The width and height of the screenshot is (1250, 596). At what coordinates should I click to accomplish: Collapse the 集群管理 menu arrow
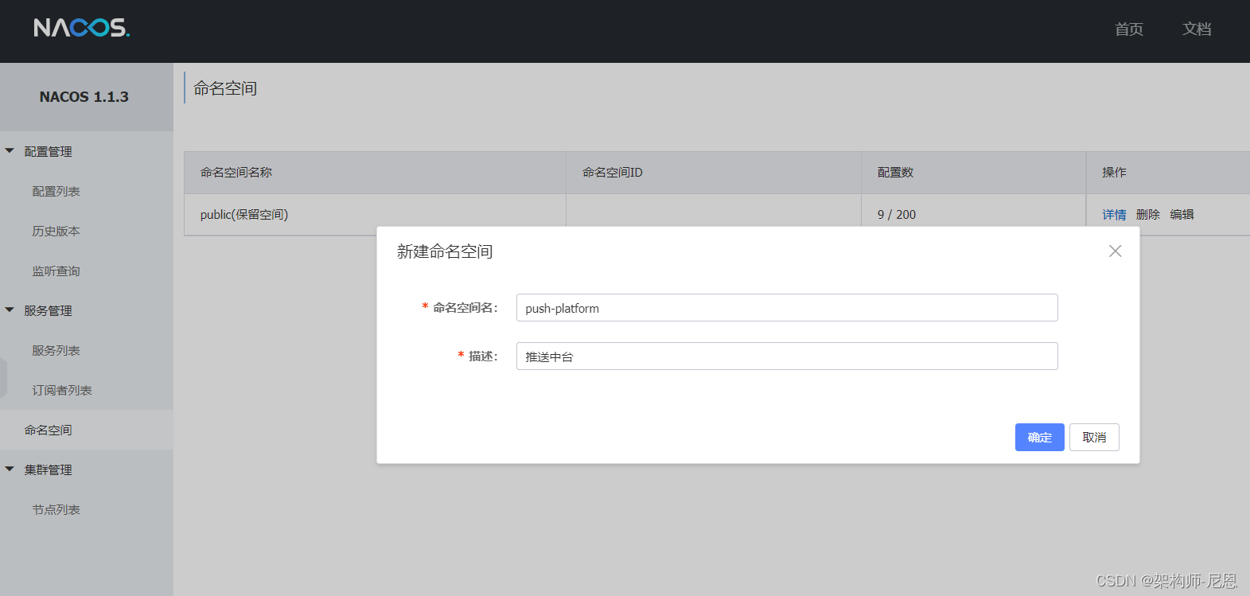point(10,469)
